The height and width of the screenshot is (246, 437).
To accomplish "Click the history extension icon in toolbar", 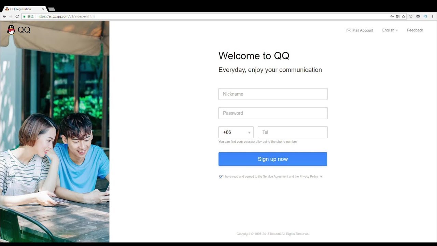I will 411,16.
